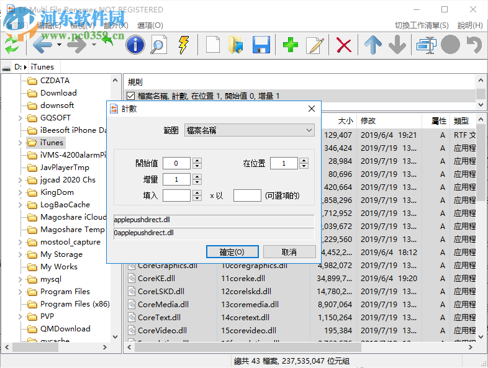
Task: Expand the jgcad 2020 Chs folder
Action: pos(20,180)
